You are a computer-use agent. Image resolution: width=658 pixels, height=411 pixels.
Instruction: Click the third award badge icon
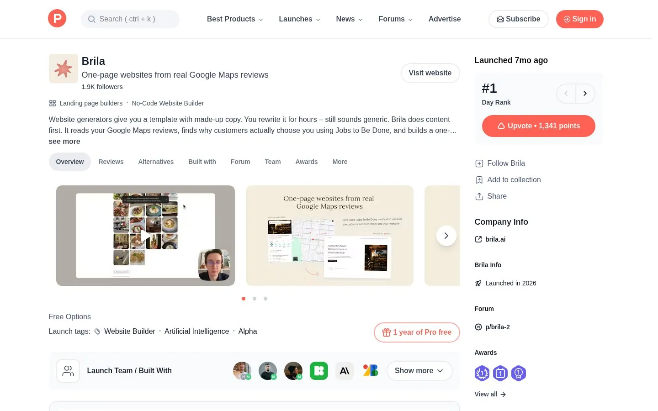tap(519, 373)
